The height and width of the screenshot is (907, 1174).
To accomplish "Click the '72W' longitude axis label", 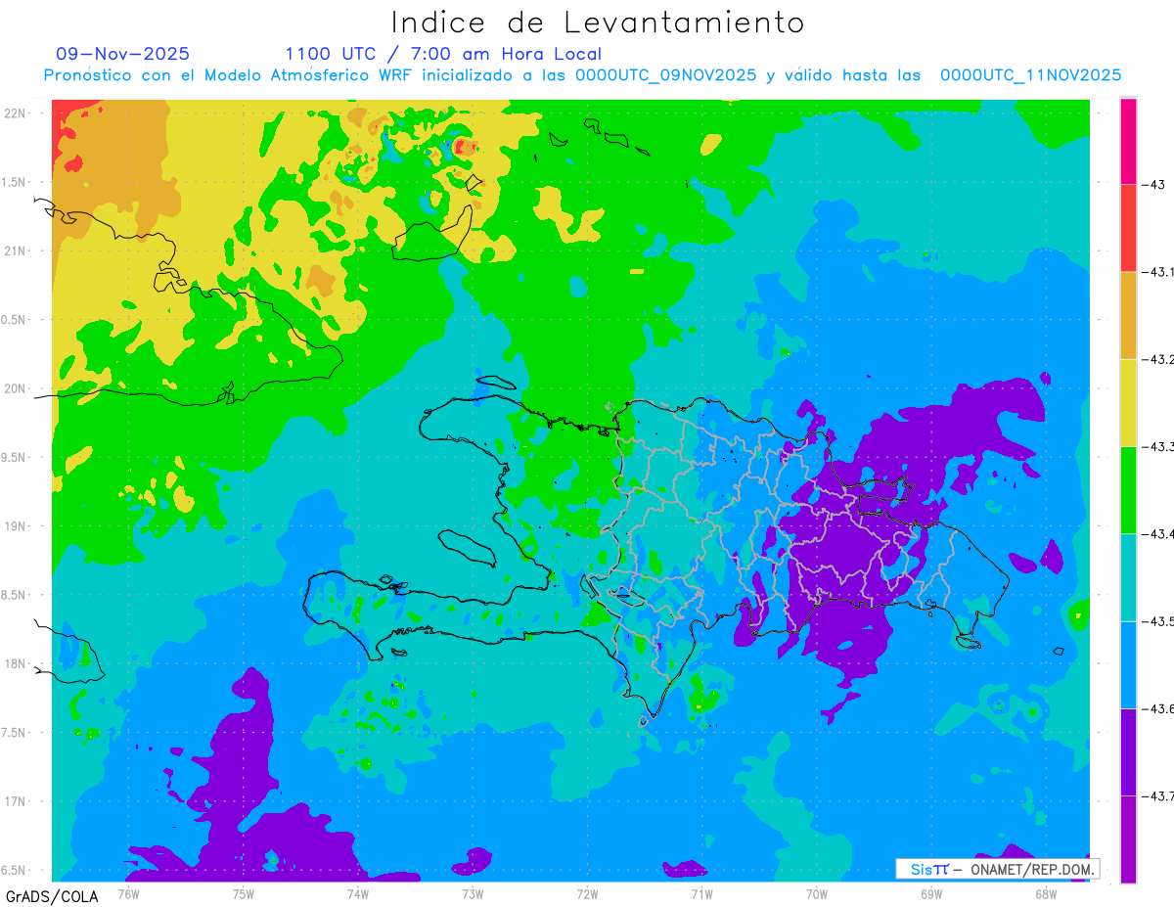I will [587, 893].
